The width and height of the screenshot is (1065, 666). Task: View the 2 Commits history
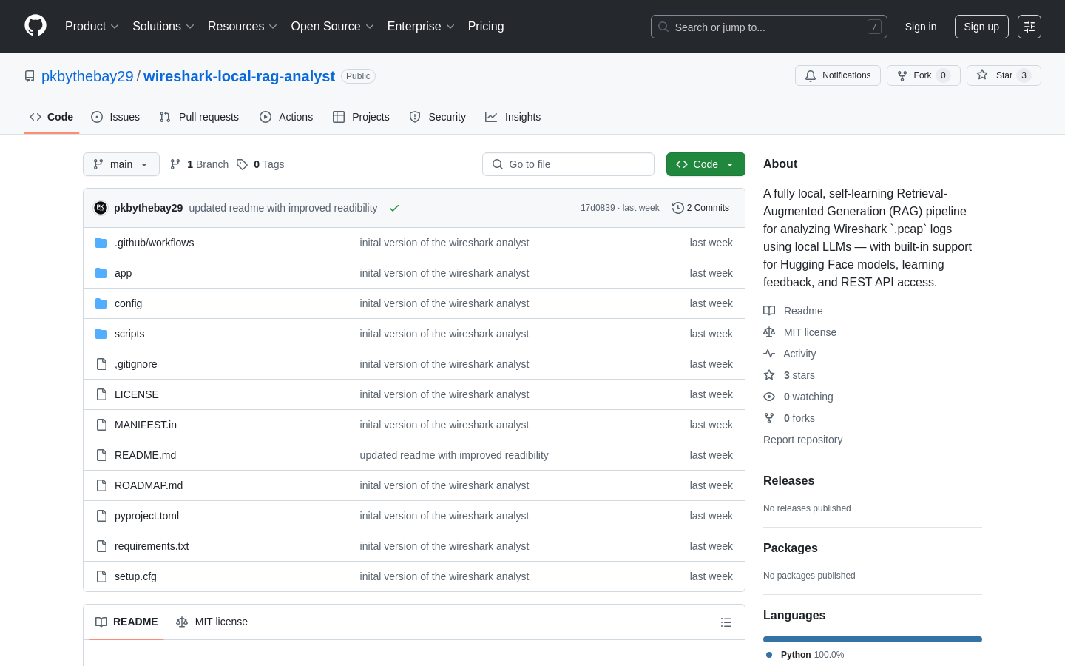pos(700,208)
